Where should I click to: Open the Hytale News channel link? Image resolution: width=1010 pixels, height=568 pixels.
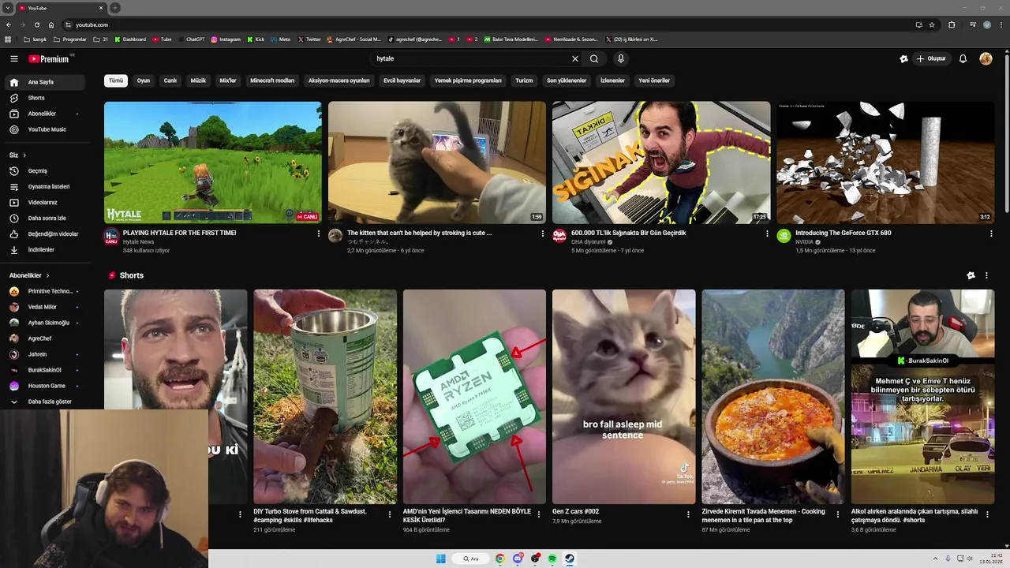point(138,242)
